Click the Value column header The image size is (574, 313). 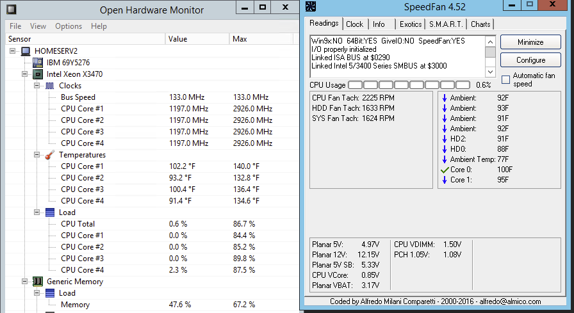[197, 39]
